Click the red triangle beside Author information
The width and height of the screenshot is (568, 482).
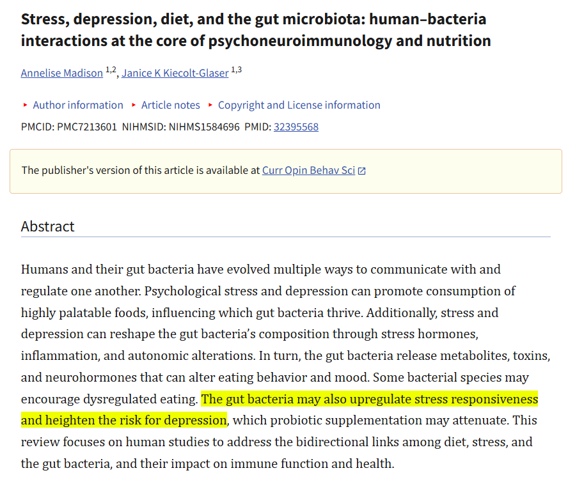coord(26,105)
